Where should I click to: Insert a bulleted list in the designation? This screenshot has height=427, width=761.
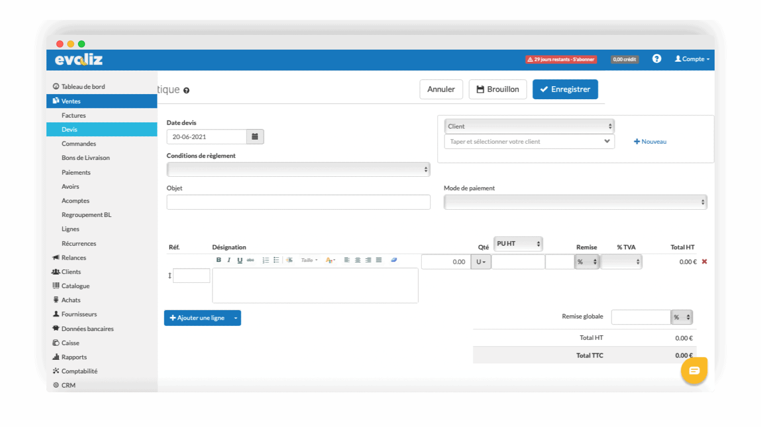pyautogui.click(x=277, y=260)
